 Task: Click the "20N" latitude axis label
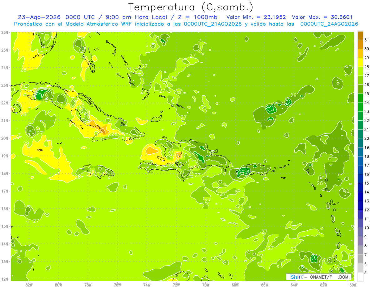pyautogui.click(x=5, y=138)
